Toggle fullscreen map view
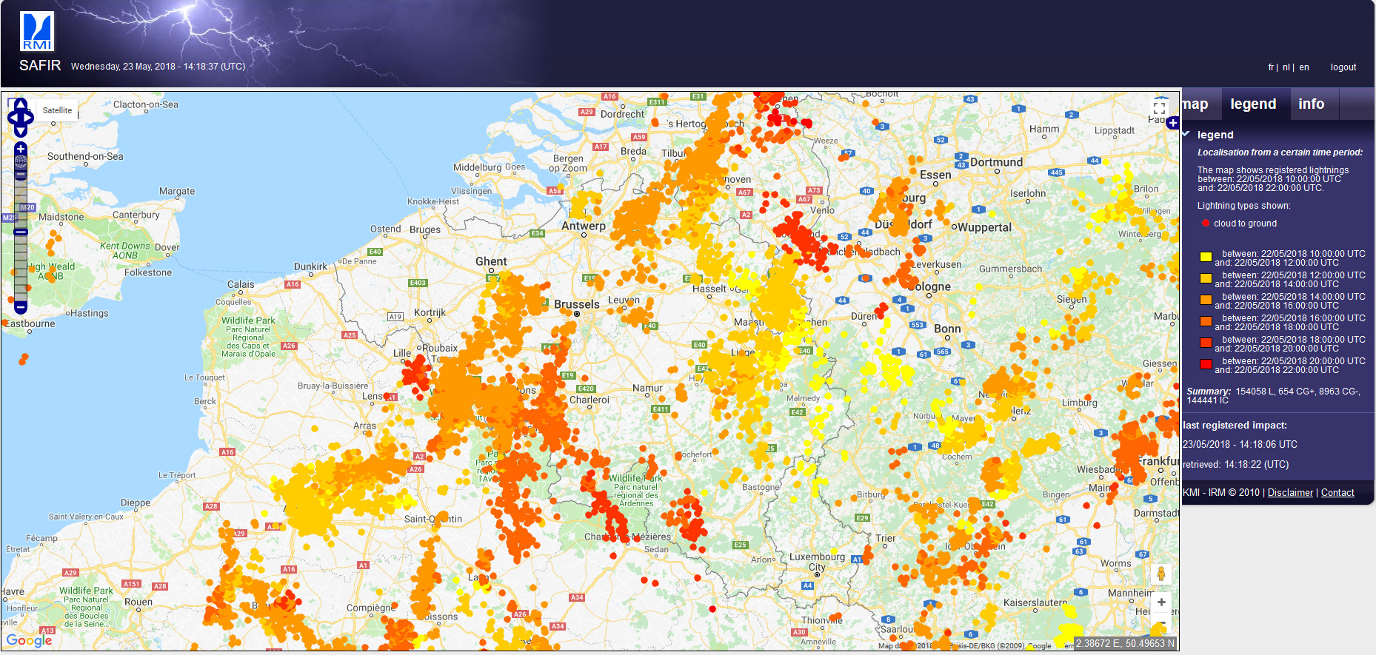 tap(1159, 108)
